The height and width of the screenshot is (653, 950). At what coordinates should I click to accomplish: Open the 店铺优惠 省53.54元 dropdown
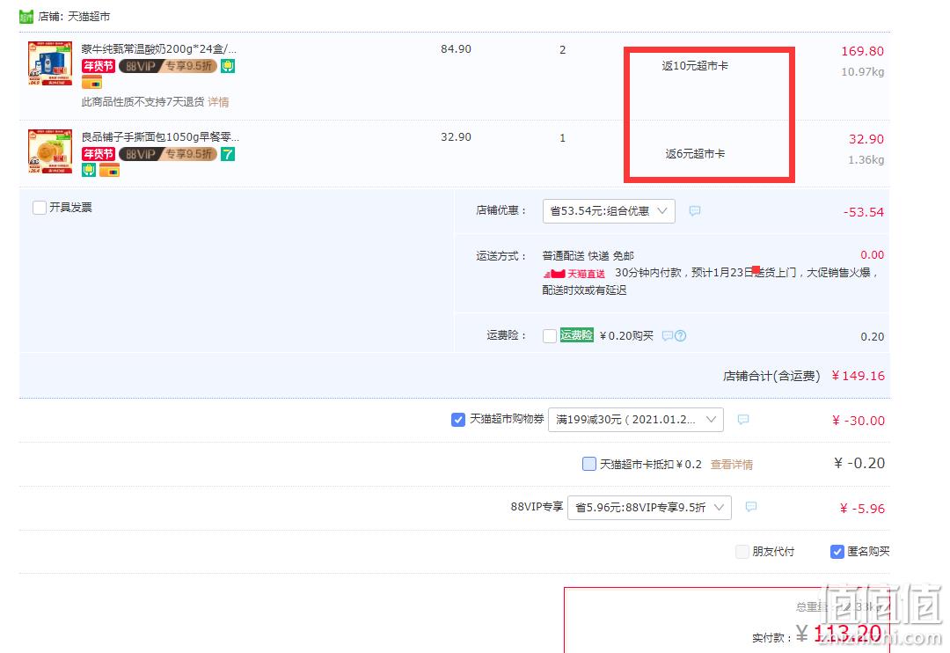coord(609,211)
